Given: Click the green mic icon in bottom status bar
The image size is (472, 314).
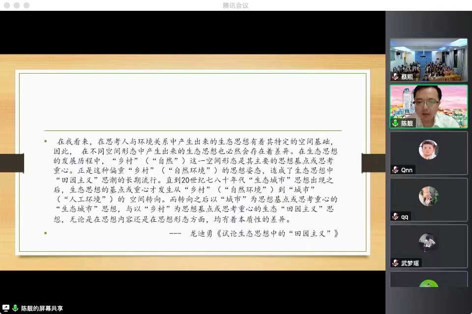Looking at the screenshot, I should click(15, 308).
